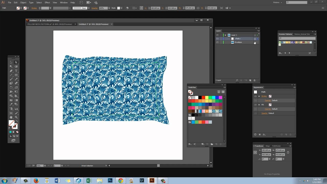This screenshot has width=327, height=184.
Task: Click target circle for <Path> layer
Action: [x=255, y=39]
